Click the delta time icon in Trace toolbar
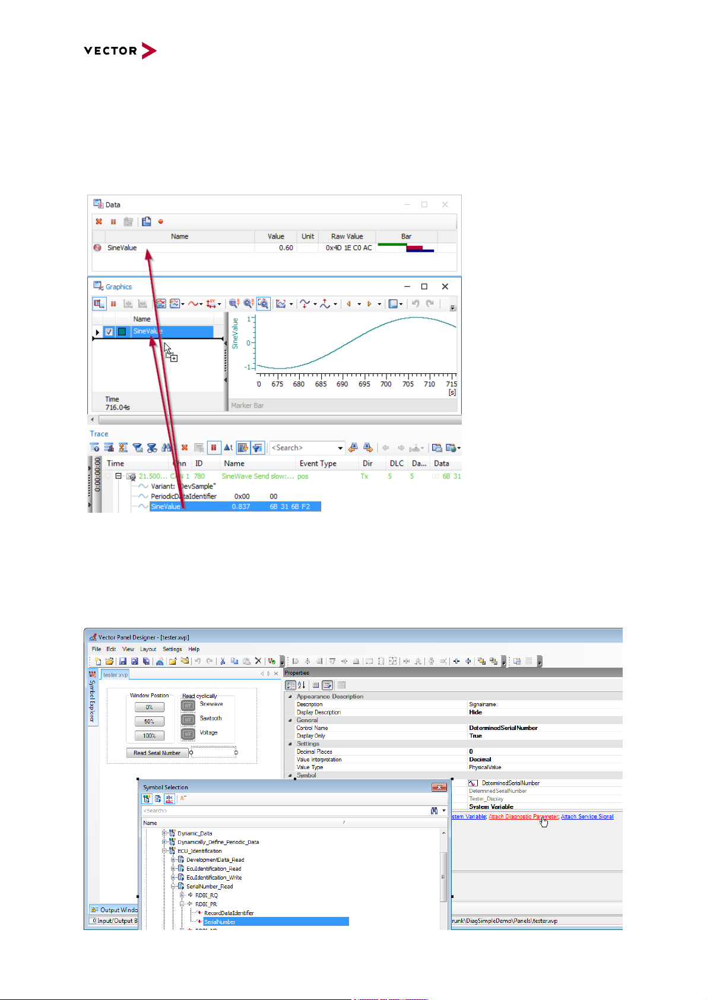Screen dimensions: 707x1000 228,447
